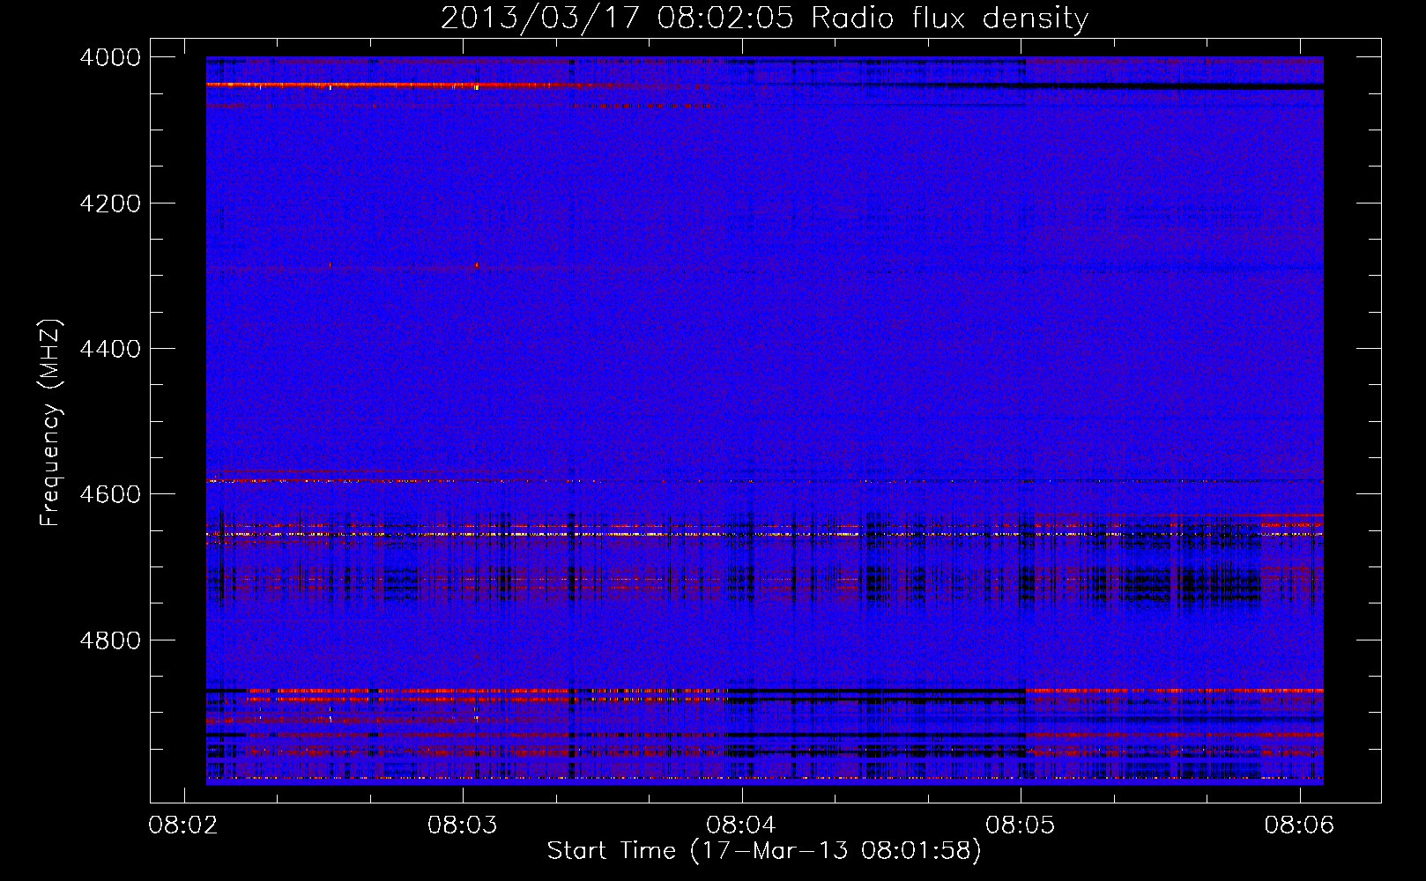The height and width of the screenshot is (881, 1426).
Task: Click the 'Start Time (17-Mar-13 08:01:58)' axis title
Action: coord(764,851)
